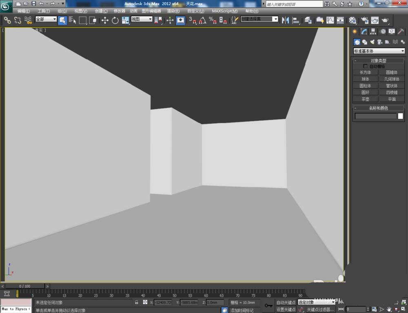The height and width of the screenshot is (313, 408).
Task: Click the 茶壶 teapot button
Action: [365, 99]
